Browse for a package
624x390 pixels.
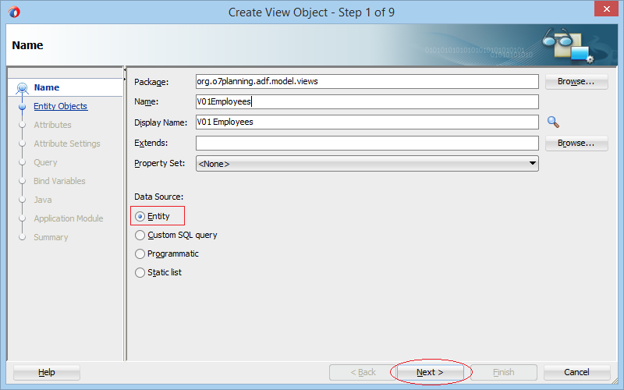(x=576, y=82)
